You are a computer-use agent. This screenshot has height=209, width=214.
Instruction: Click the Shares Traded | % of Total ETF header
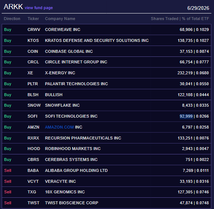click(180, 19)
